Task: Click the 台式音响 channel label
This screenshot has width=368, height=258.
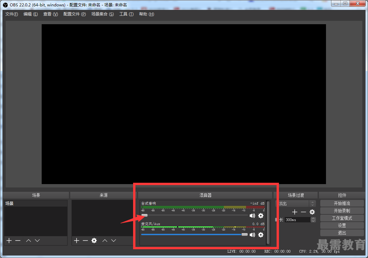Action: coord(149,203)
